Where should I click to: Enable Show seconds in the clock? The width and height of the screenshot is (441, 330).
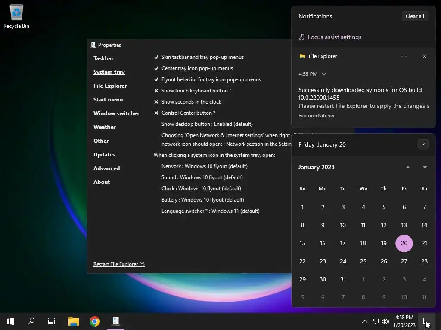pyautogui.click(x=188, y=102)
